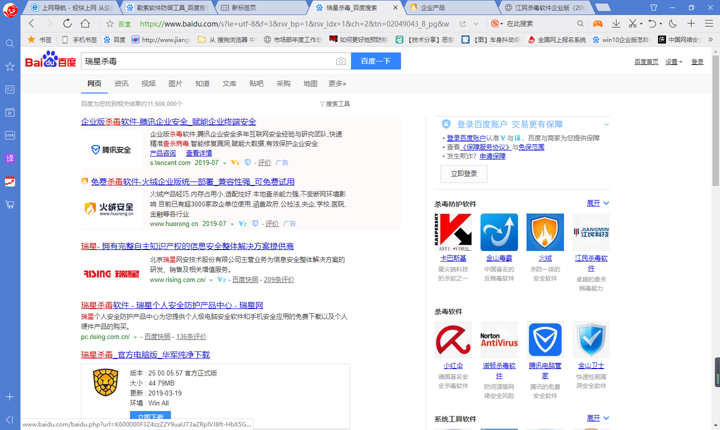The width and height of the screenshot is (720, 430).
Task: Start search with the magnifier in the Sogou box
Action: 580,23
